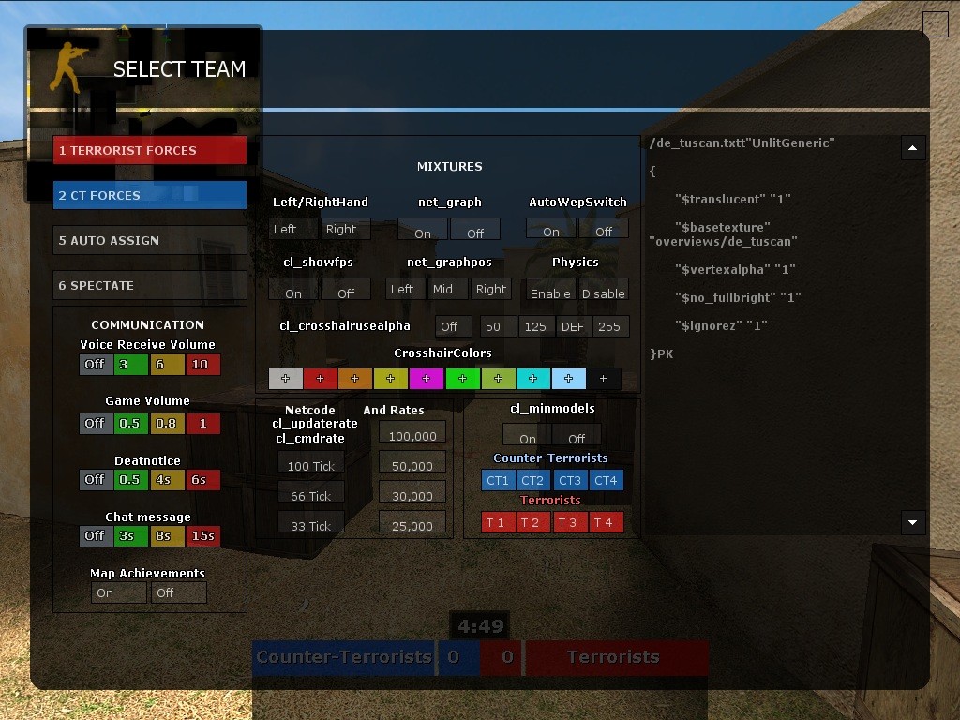Enable cl_minmodels On
Viewport: 960px width, 720px height.
click(x=528, y=436)
